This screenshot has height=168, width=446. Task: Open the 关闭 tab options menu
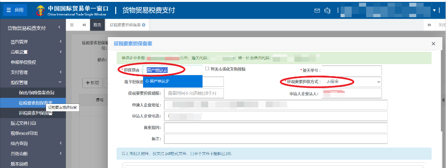(x=441, y=25)
